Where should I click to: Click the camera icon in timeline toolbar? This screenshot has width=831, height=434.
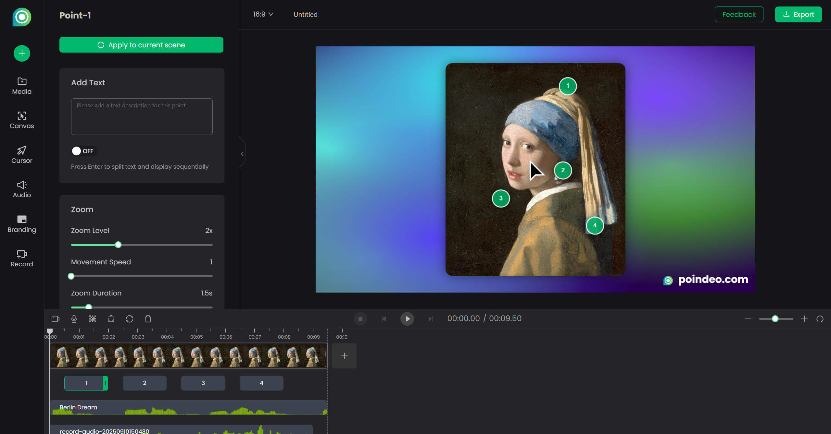(56, 319)
